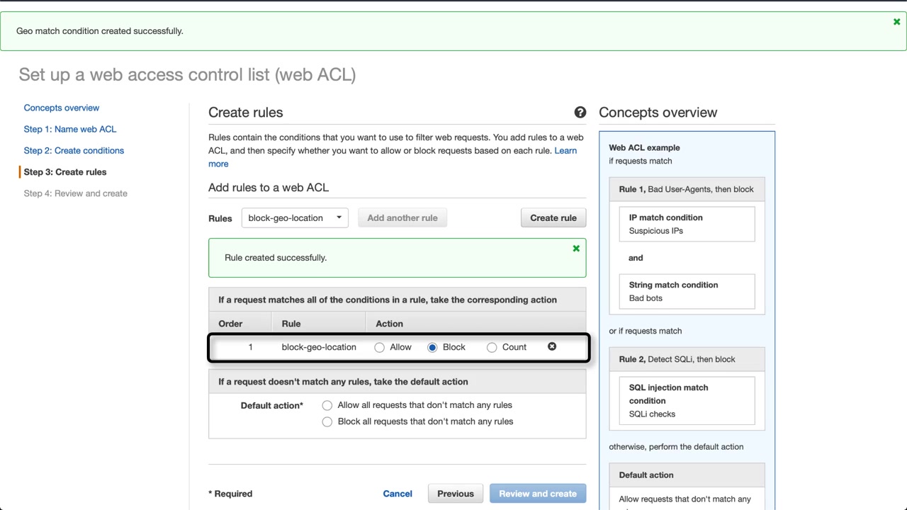Open Concepts overview in the sidebar

pyautogui.click(x=62, y=108)
